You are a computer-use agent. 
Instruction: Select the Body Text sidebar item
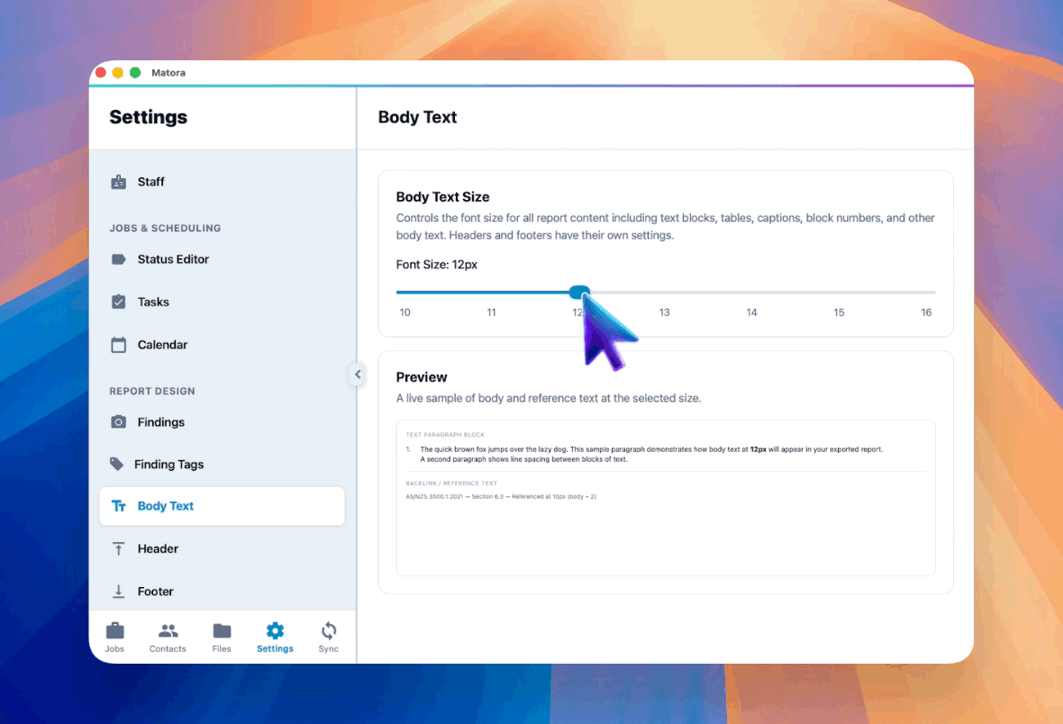(x=222, y=506)
